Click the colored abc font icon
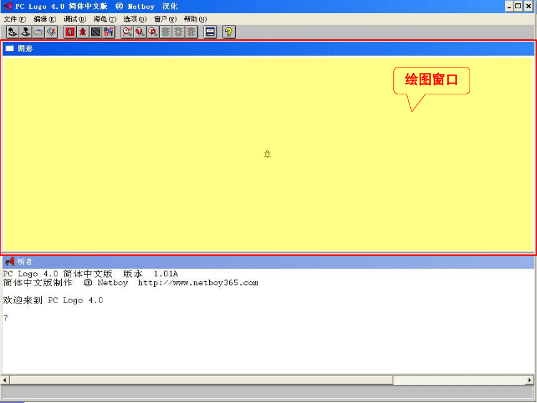This screenshot has height=403, width=537. pos(109,32)
